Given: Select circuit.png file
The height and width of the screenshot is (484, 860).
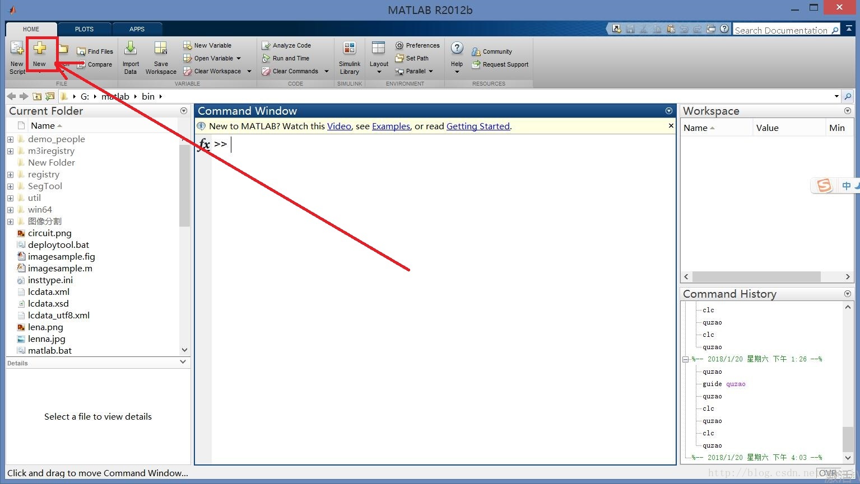Looking at the screenshot, I should click(50, 233).
